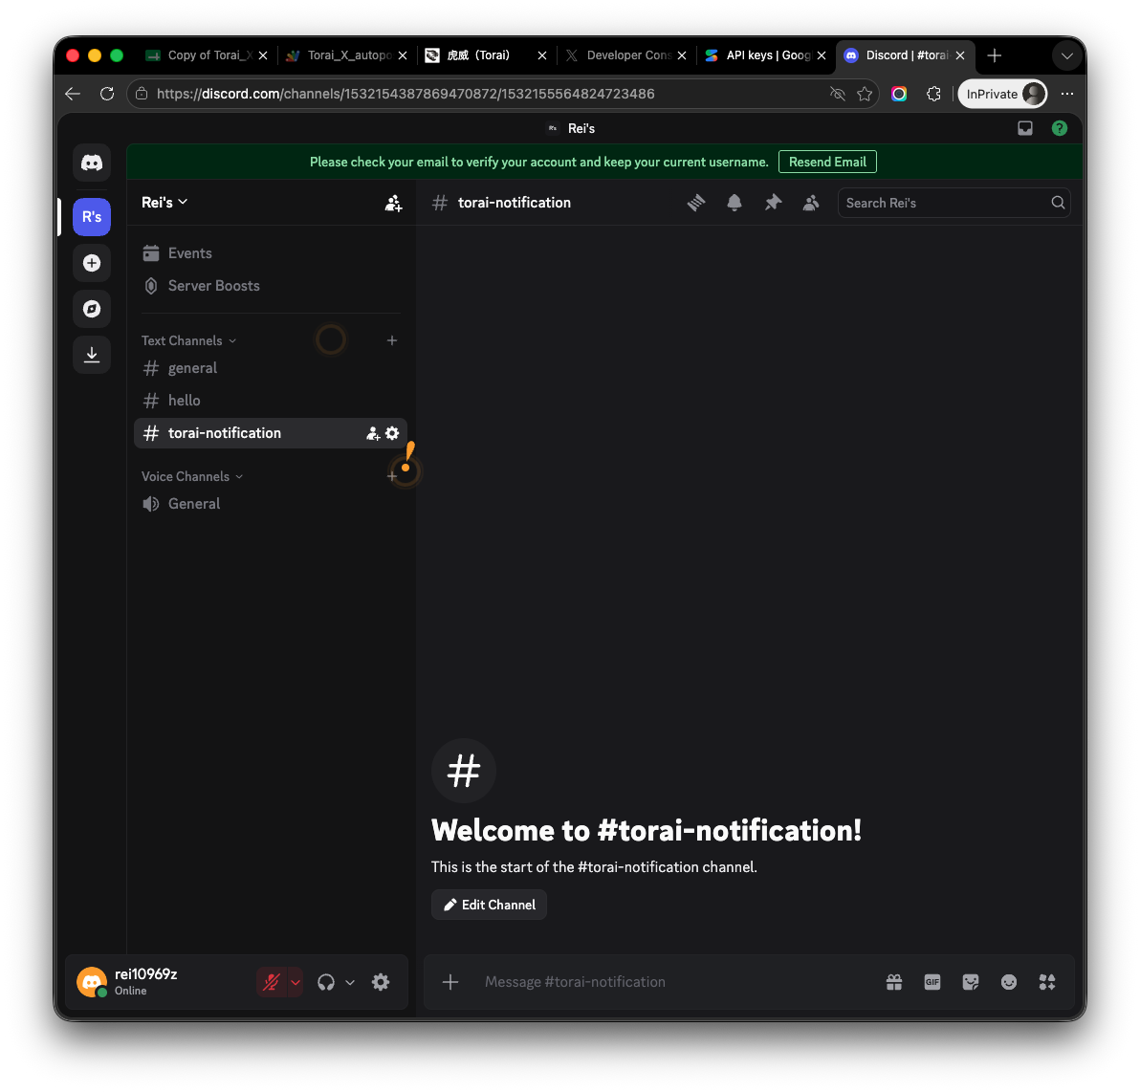Screen dimensions: 1140x1092
Task: Invite members icon beside Rei's header
Action: 393,203
